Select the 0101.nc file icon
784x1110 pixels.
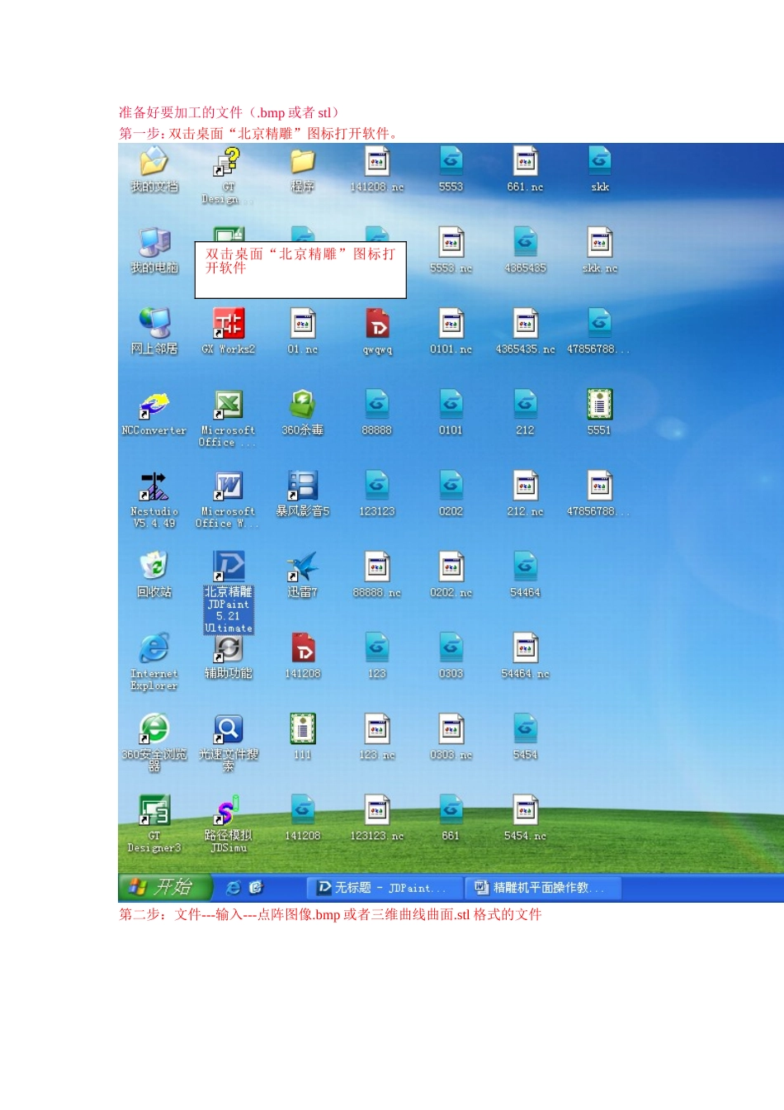coord(451,331)
